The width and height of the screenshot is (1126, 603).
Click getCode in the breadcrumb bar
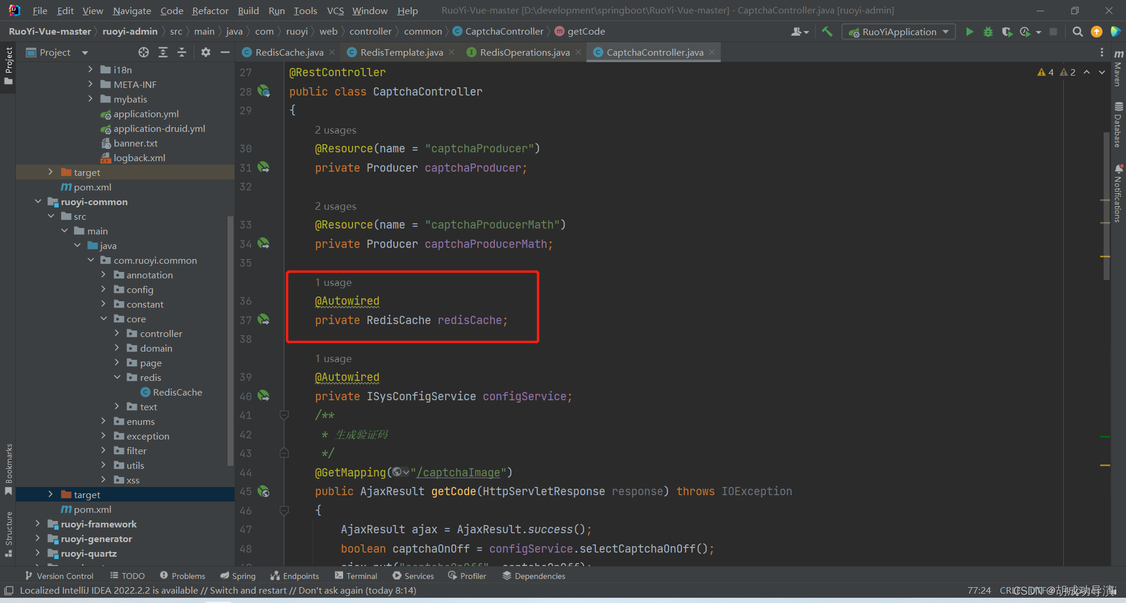(x=585, y=31)
